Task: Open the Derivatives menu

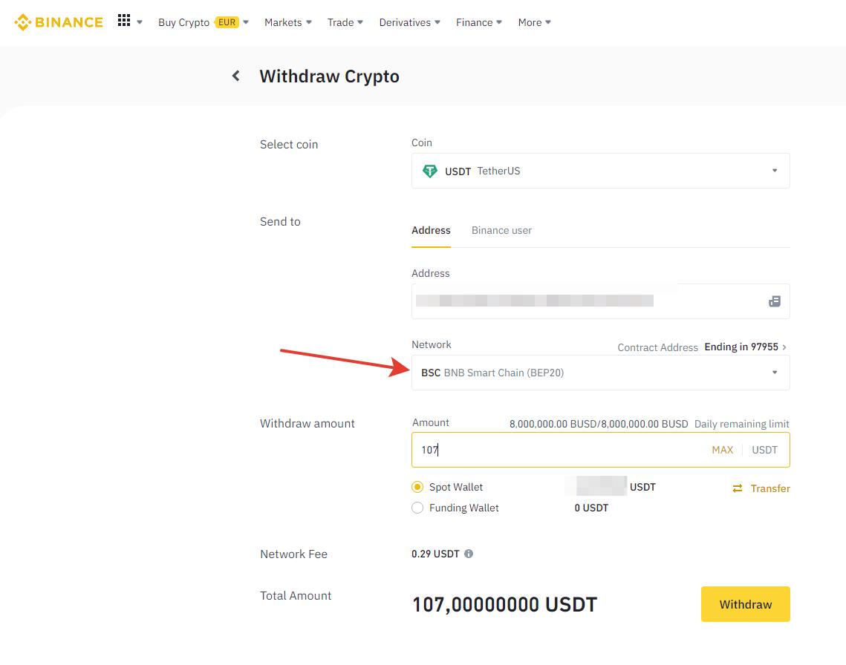Action: pyautogui.click(x=409, y=22)
